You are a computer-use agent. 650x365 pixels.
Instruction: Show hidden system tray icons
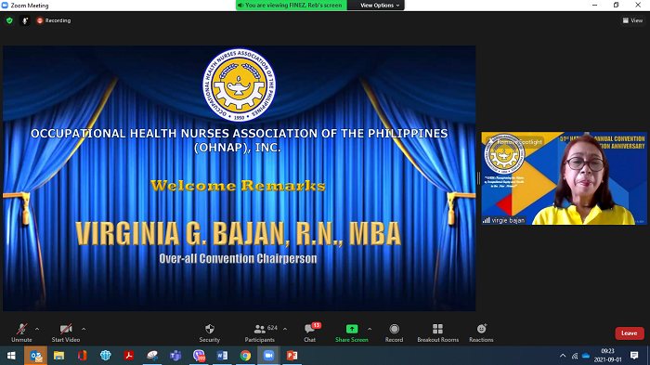point(563,356)
